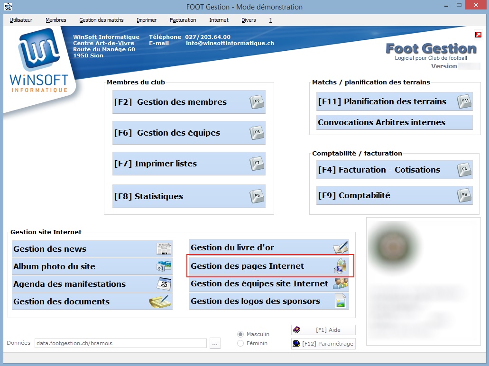Viewport: 489px width, 366px height.
Task: Click people icon on Gestion des équipes site Internet
Action: coord(341,284)
